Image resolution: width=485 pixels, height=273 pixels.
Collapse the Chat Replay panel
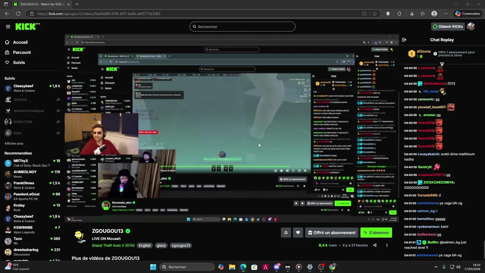[x=404, y=40]
